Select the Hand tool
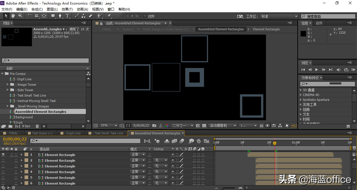Screen dimensions: 357x190 (x=13, y=16)
